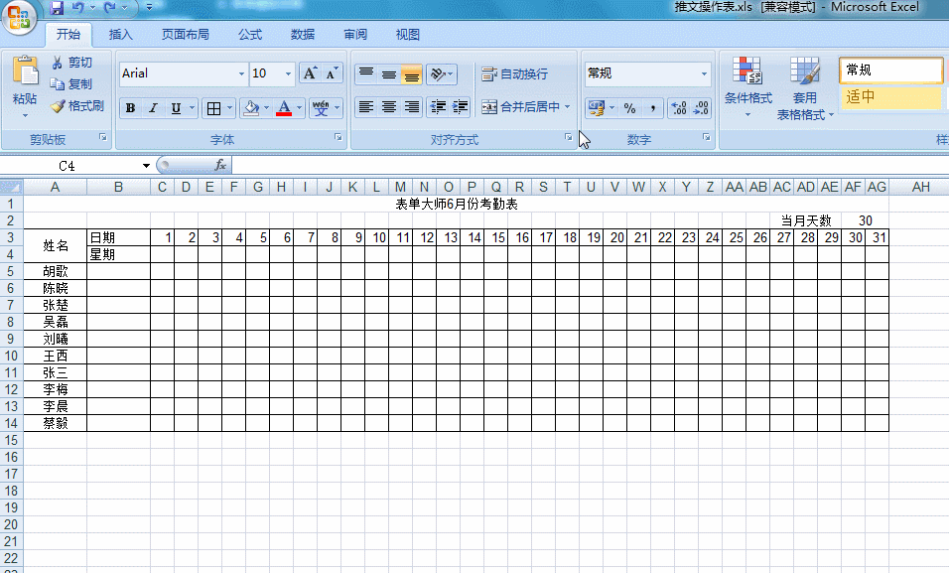Align cell text to the top
Image resolution: width=949 pixels, height=573 pixels.
(x=366, y=73)
